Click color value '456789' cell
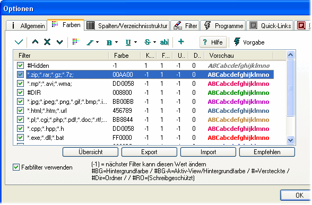 [x=122, y=111]
